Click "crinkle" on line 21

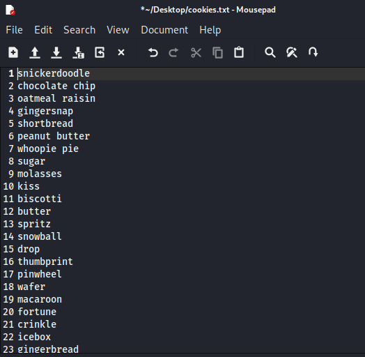click(37, 324)
